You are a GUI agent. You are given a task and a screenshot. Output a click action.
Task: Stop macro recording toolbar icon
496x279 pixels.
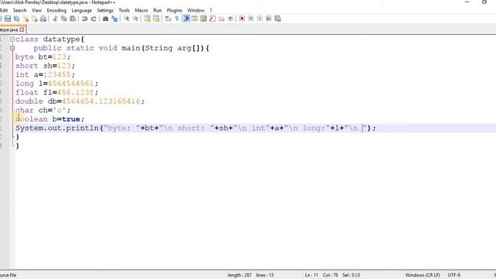[x=251, y=19]
